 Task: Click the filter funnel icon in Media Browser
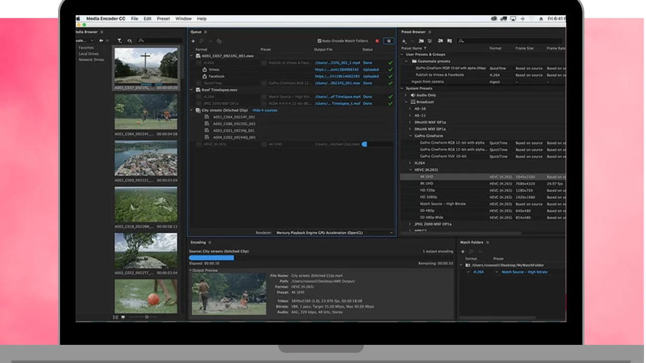[x=120, y=40]
